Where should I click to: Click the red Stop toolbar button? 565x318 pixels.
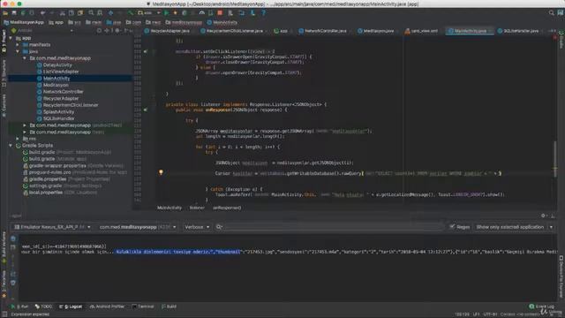[x=220, y=13]
